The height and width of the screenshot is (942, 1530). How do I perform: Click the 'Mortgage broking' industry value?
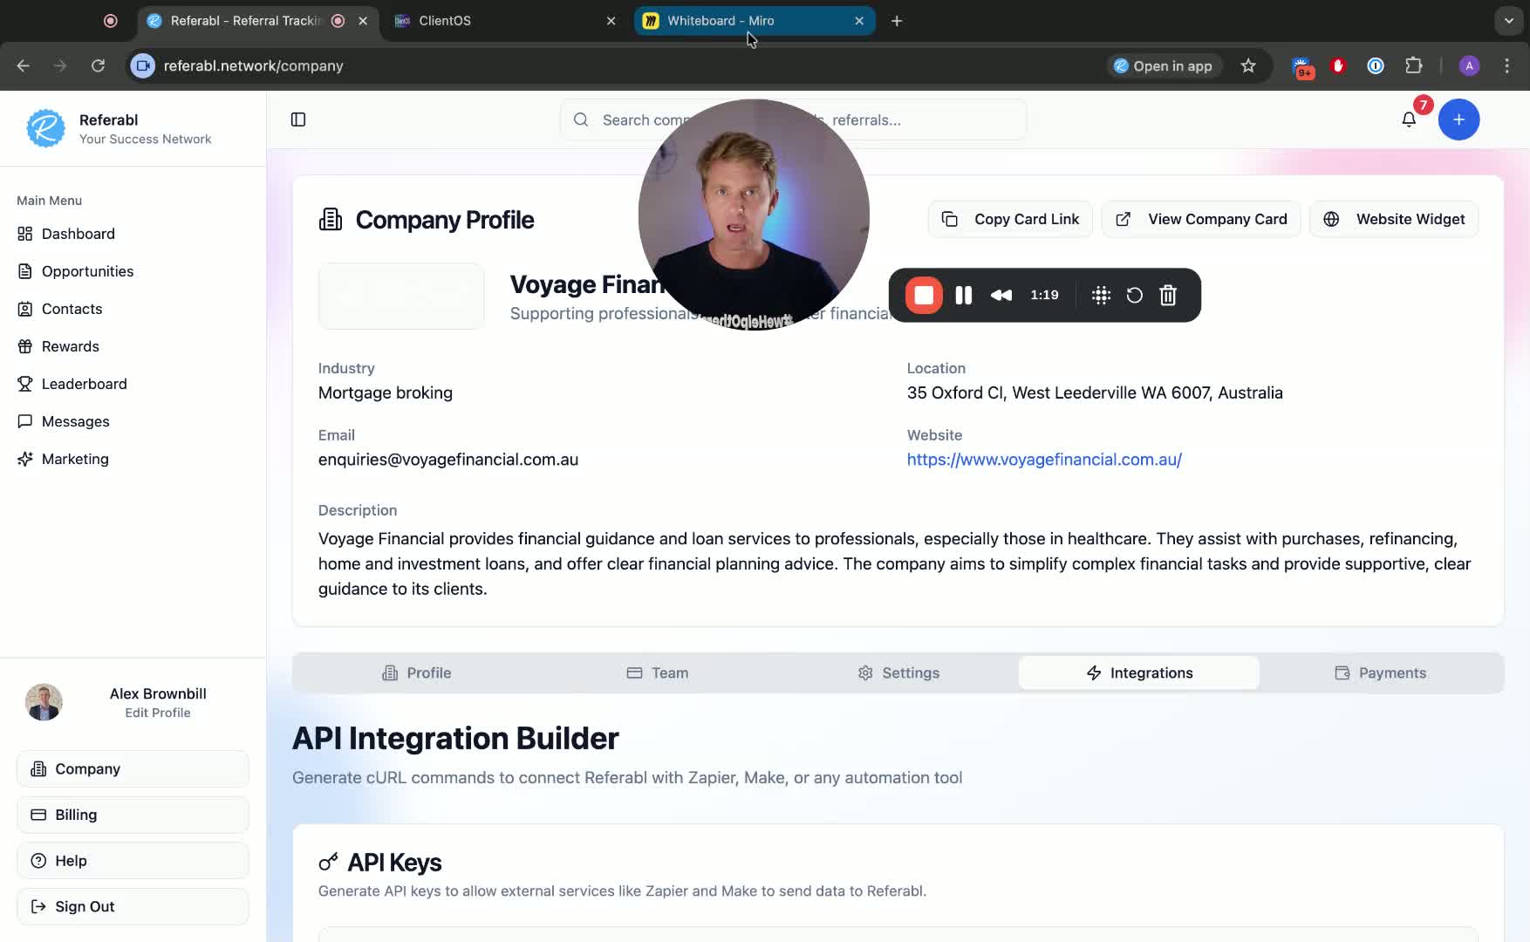click(386, 393)
